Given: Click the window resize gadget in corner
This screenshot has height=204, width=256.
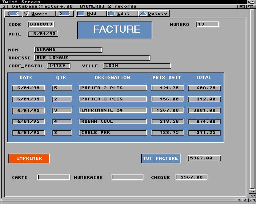Looking at the screenshot, I should point(252,200).
